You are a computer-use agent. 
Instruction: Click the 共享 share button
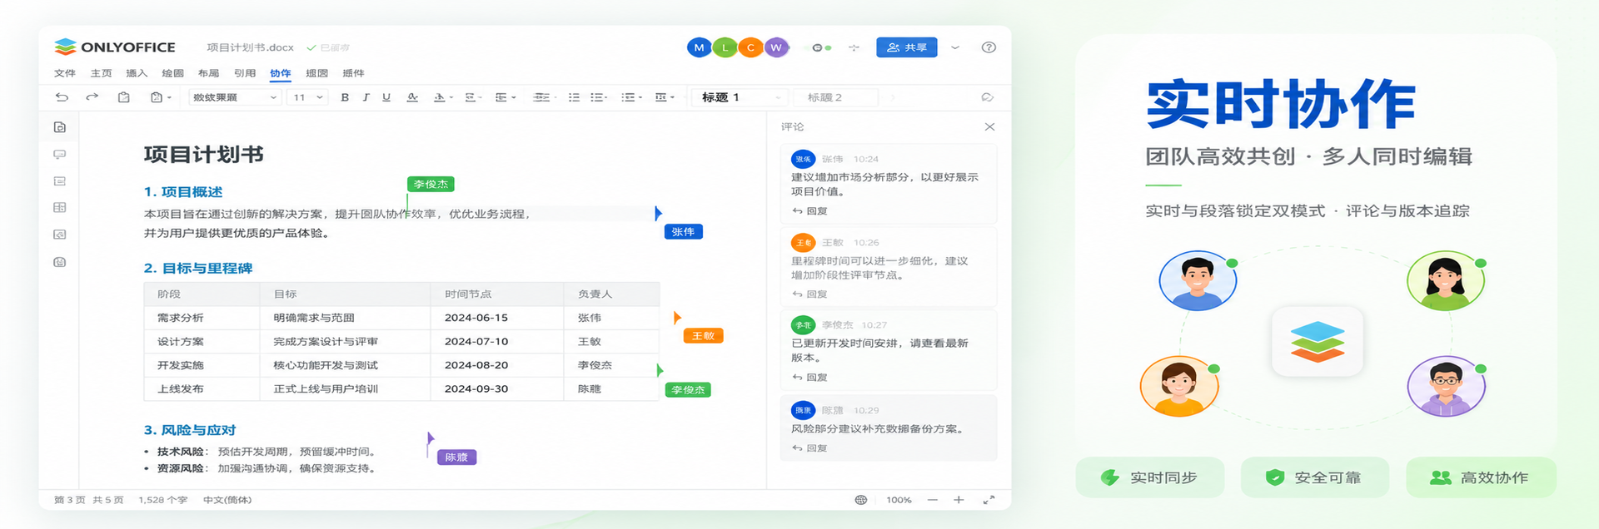(906, 47)
